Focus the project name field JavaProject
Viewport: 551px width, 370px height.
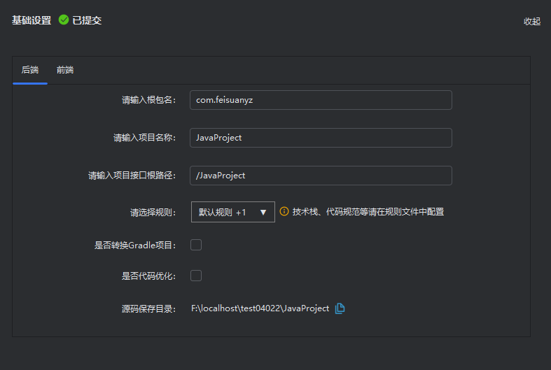click(321, 138)
